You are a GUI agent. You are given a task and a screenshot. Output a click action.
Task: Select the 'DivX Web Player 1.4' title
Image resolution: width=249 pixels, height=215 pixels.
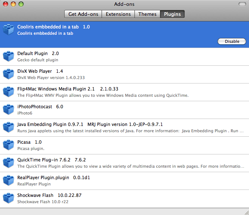pyautogui.click(x=40, y=71)
